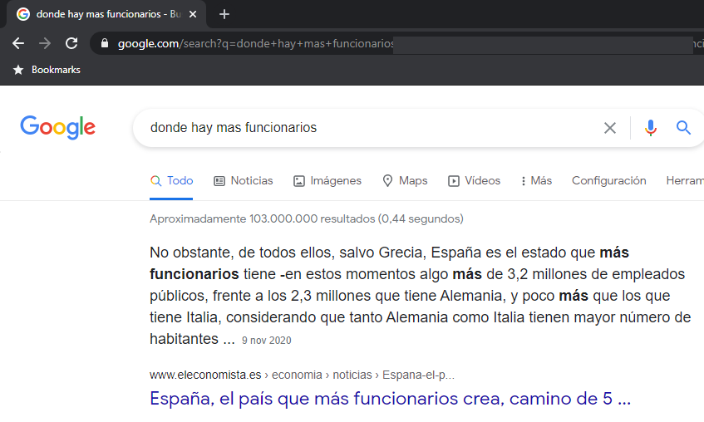The image size is (704, 422).
Task: Switch to the Maps tab
Action: pyautogui.click(x=405, y=181)
